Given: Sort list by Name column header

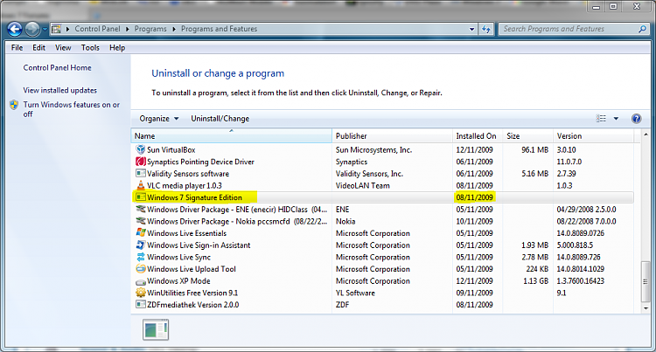Looking at the screenshot, I should click(232, 136).
